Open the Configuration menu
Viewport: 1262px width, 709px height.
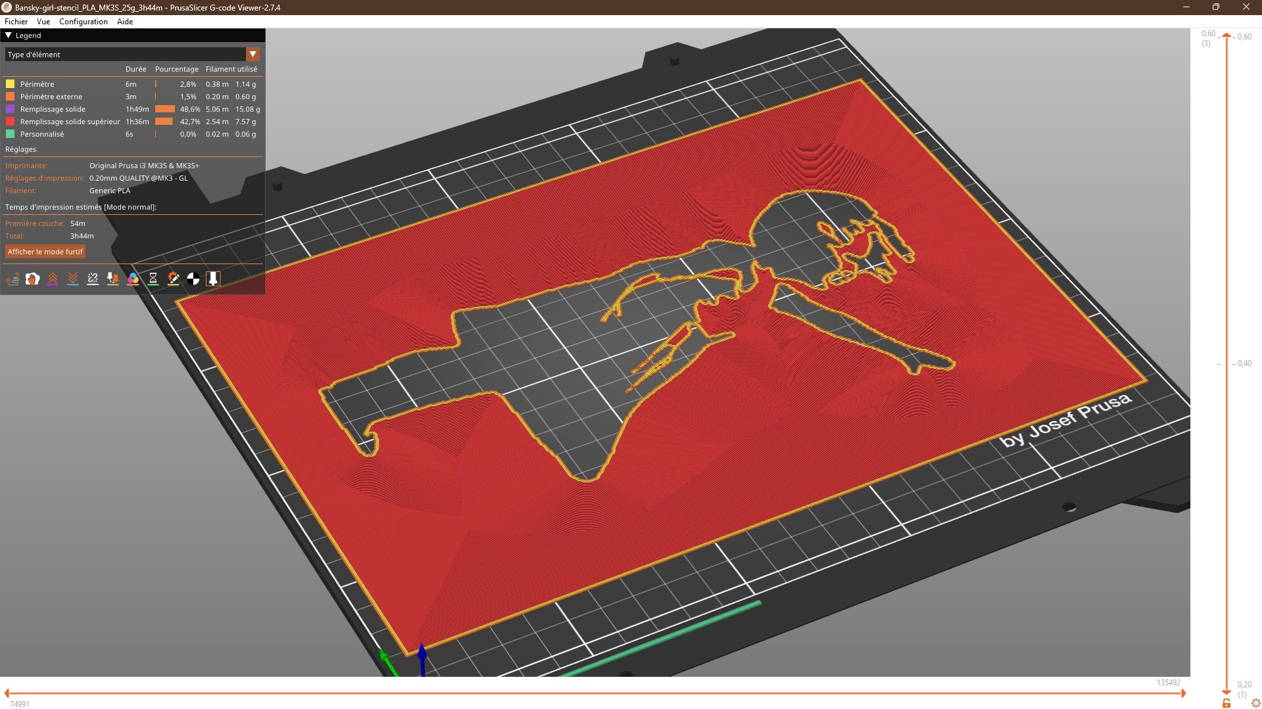point(84,22)
